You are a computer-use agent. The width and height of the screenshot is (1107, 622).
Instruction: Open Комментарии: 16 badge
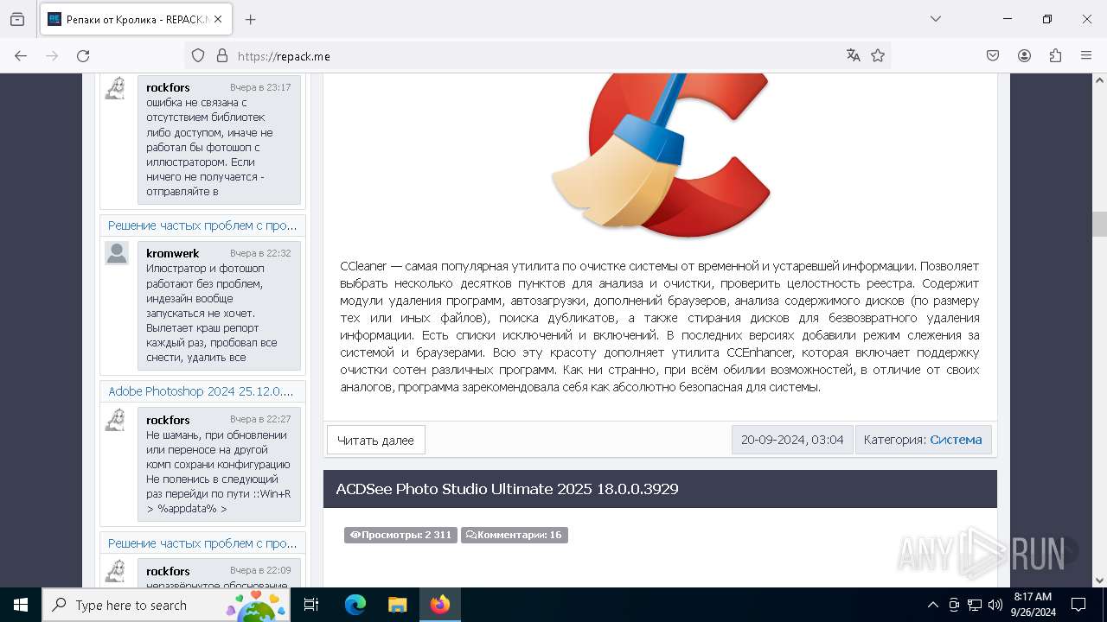coord(515,535)
